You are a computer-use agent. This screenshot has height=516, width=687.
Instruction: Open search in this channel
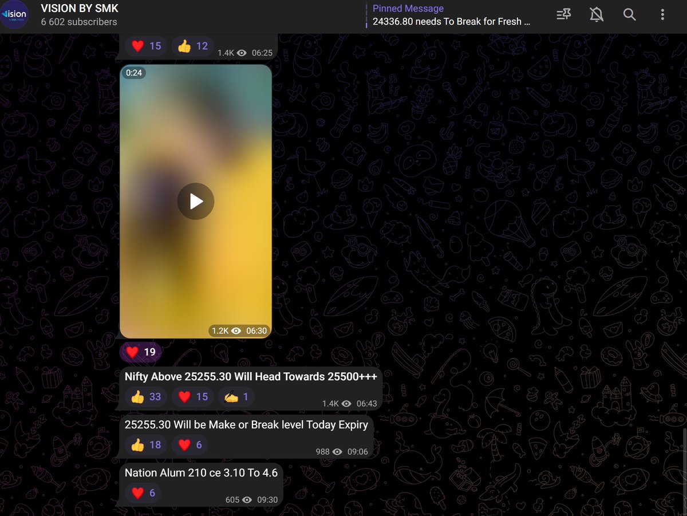(x=629, y=15)
